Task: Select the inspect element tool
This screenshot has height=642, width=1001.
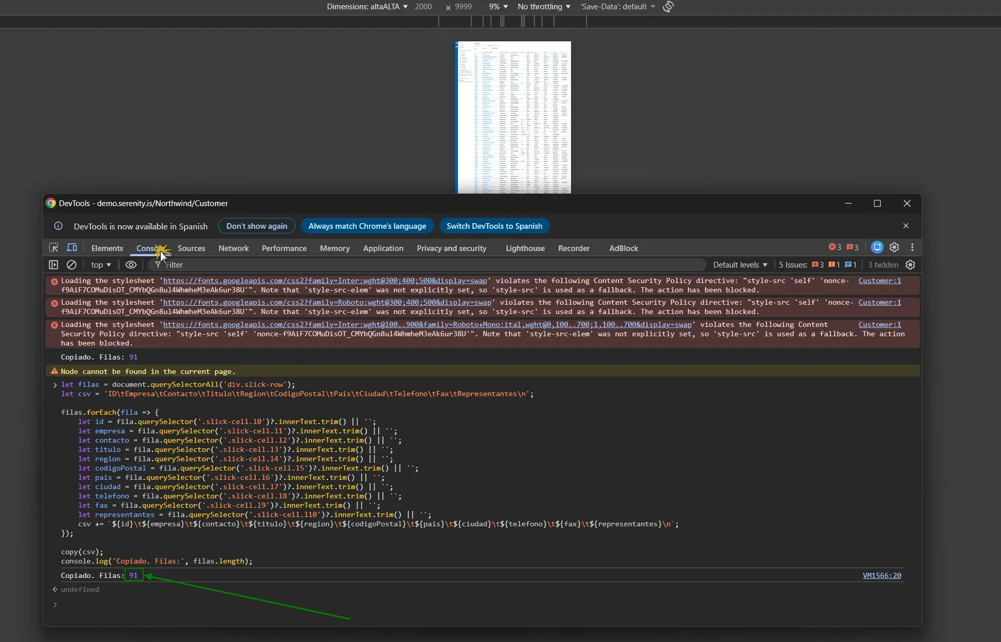Action: (x=53, y=248)
